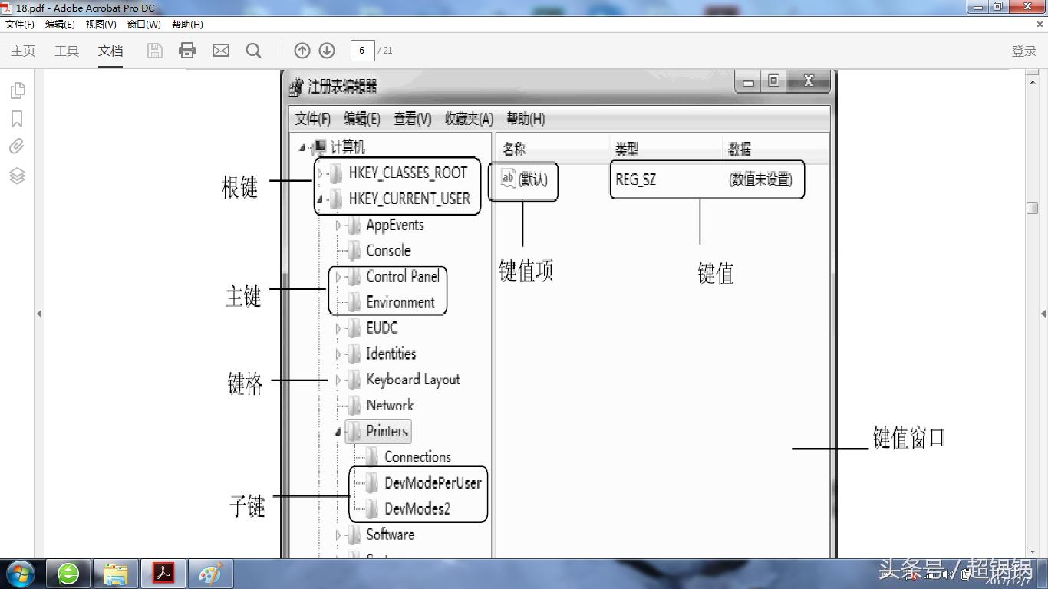Toggle the Attachments paperclip panel
The height and width of the screenshot is (589, 1048).
[17, 146]
